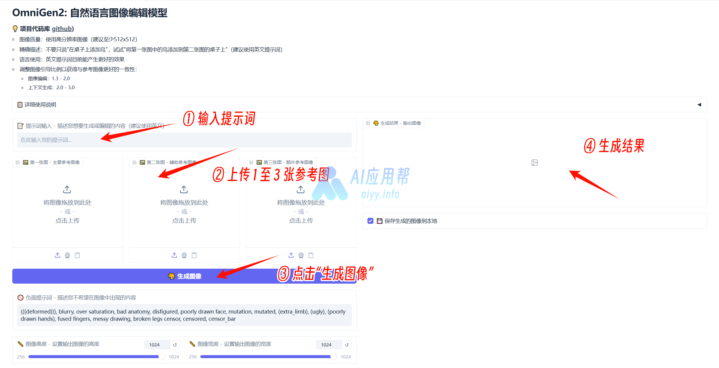The height and width of the screenshot is (368, 719).
Task: Click the text 上下文生成: 2.0 - 3.0
Action: (51, 87)
